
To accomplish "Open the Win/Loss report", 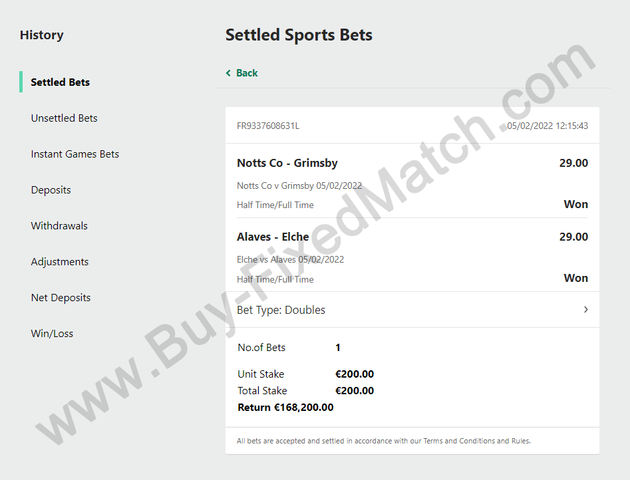I will (x=53, y=333).
